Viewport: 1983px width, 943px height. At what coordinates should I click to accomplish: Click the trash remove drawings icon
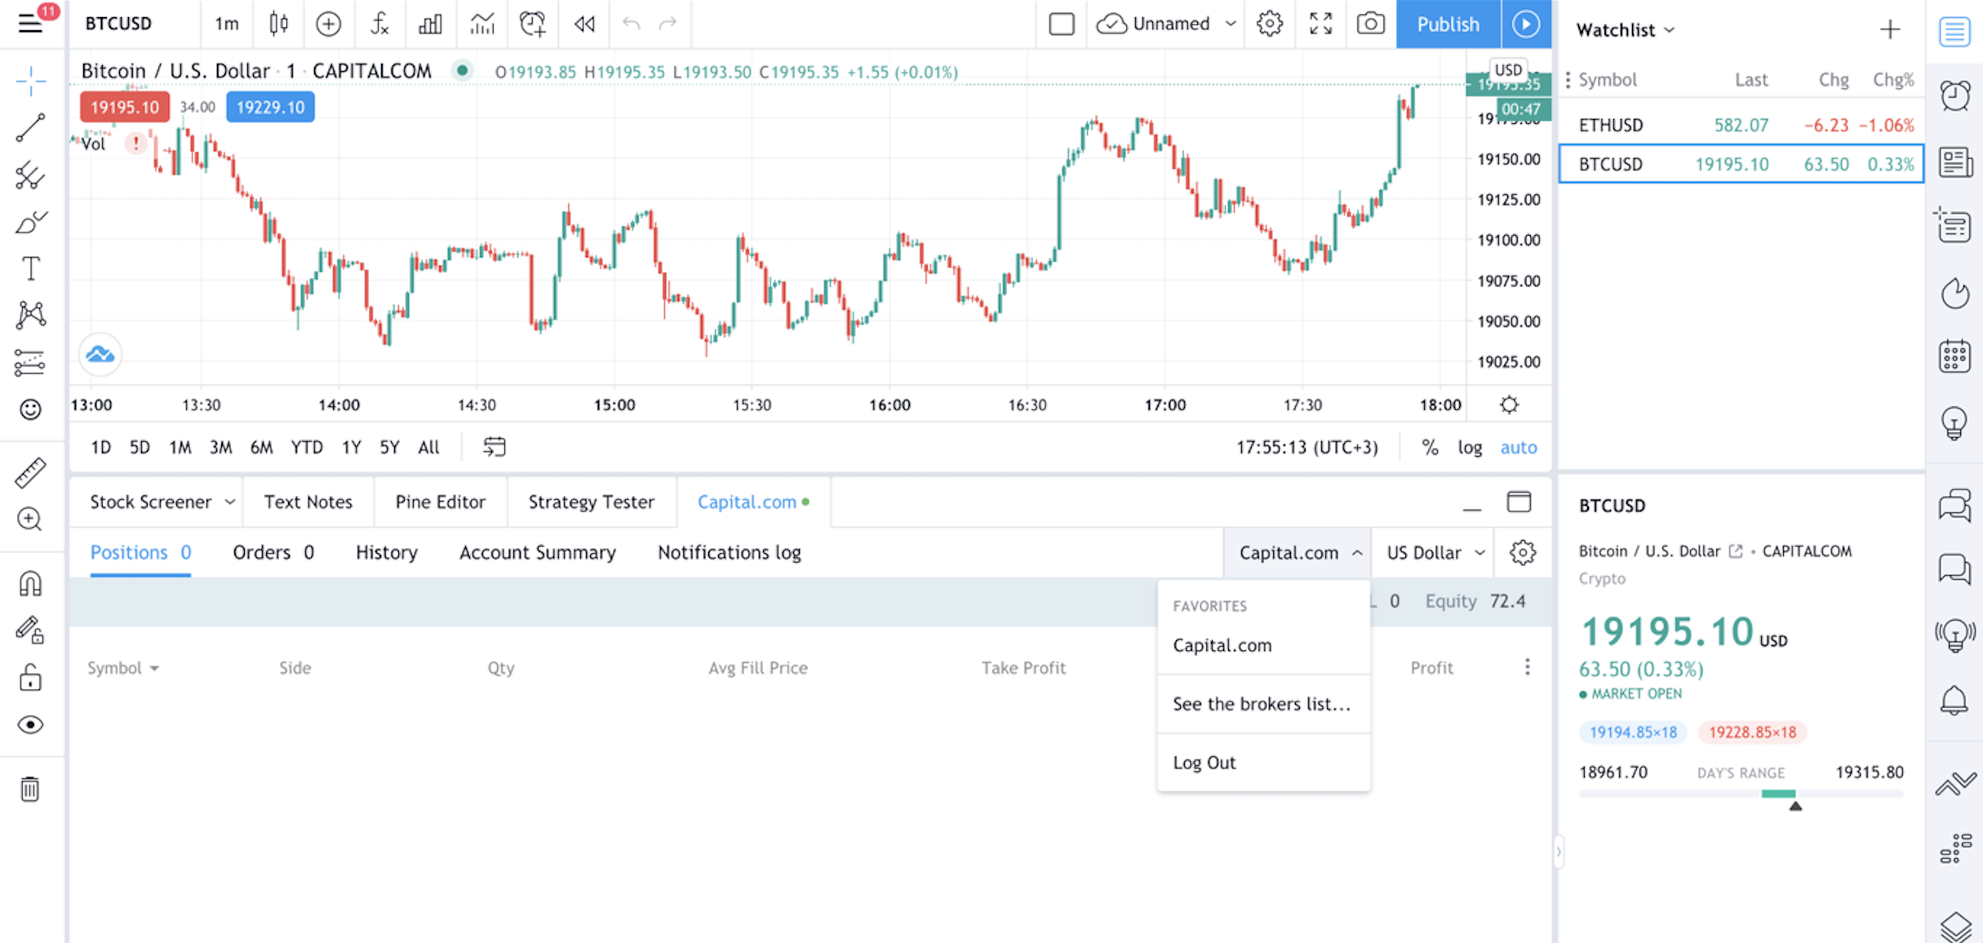tap(30, 789)
